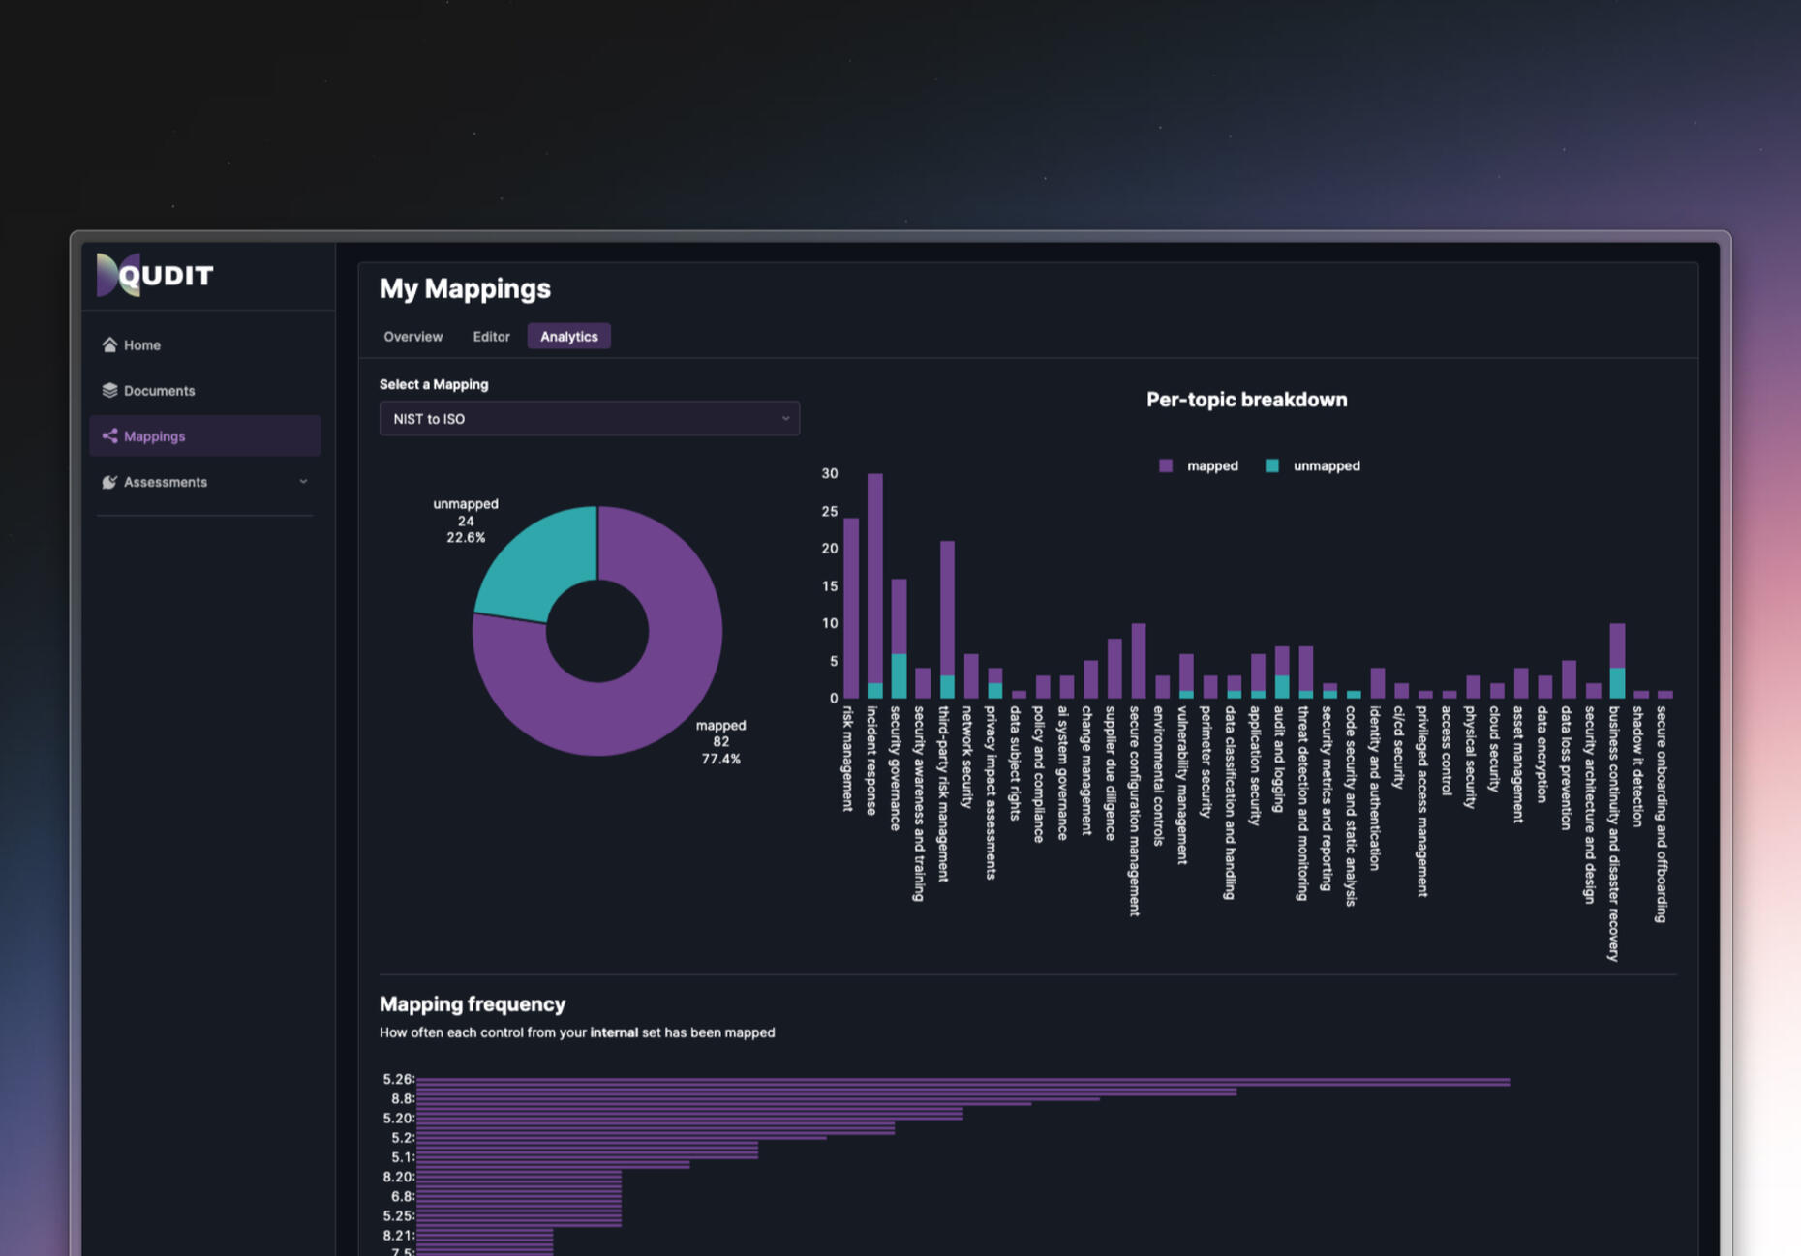Go to the Home page link
1801x1256 pixels.
(141, 345)
